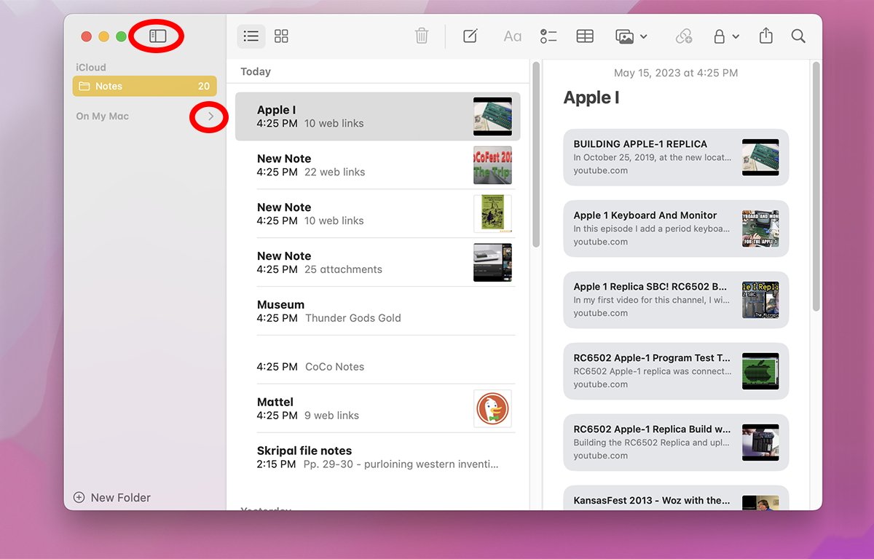Switch to gallery view
This screenshot has width=874, height=559.
click(281, 36)
